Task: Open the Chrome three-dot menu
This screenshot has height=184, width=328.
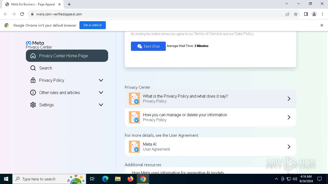Action: click(322, 14)
